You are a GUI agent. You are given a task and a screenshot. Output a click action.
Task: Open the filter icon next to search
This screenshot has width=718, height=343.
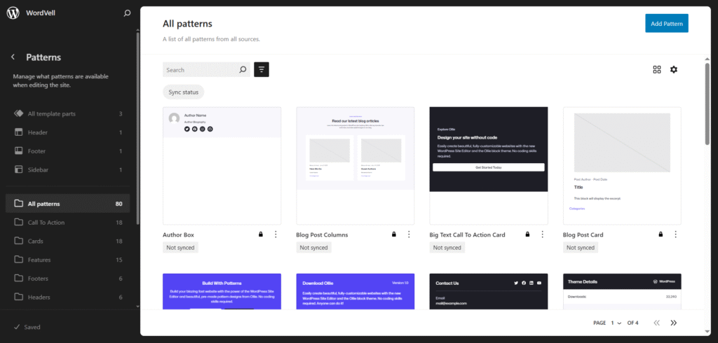262,69
